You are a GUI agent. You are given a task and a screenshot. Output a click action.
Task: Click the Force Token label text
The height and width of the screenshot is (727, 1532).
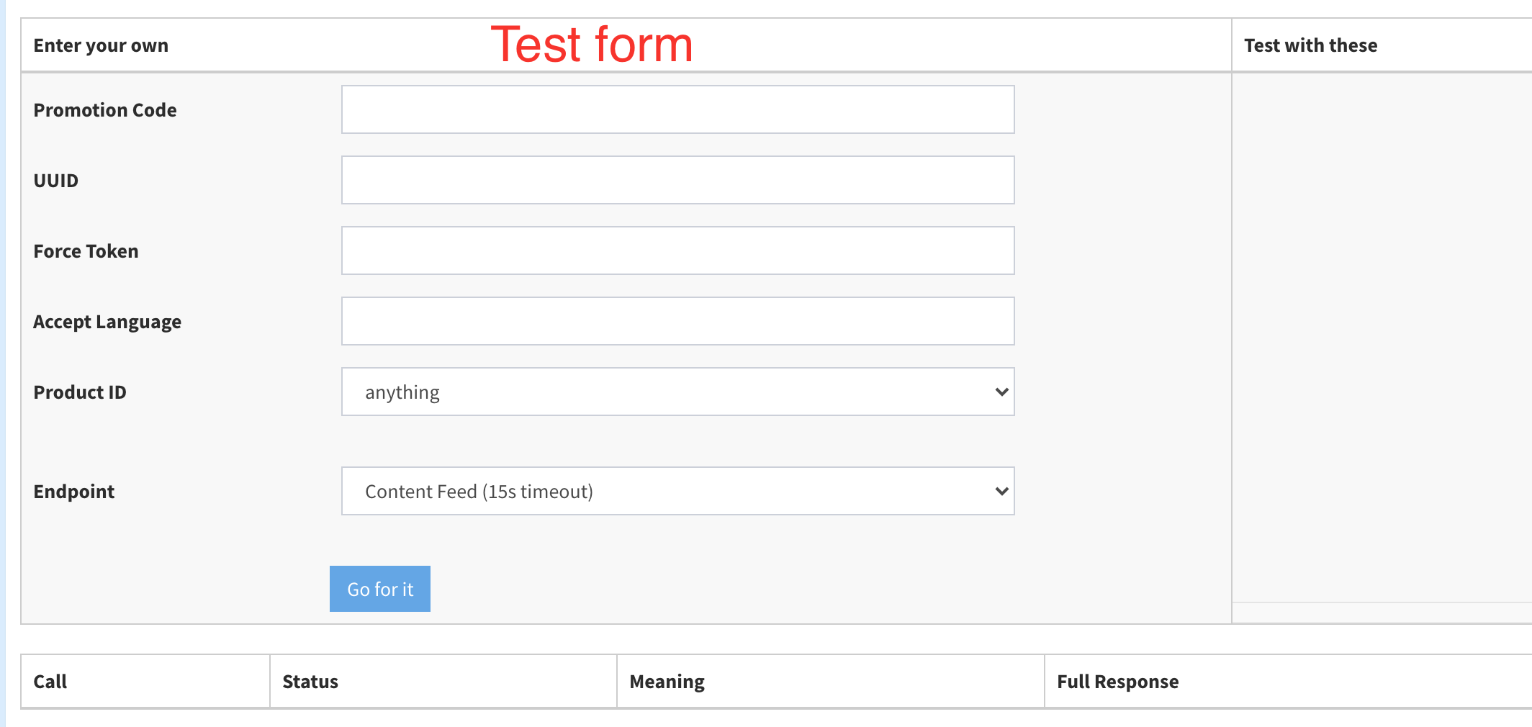click(86, 251)
